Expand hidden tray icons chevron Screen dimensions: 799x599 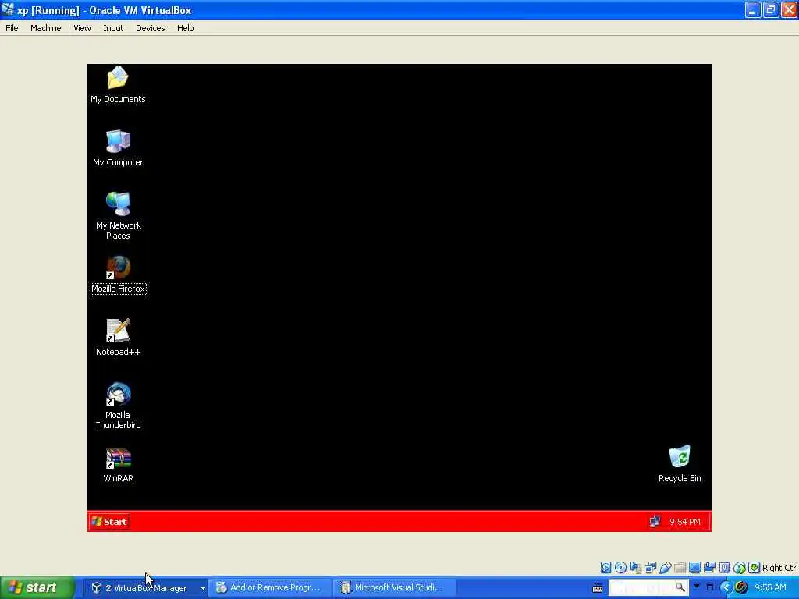pos(726,587)
